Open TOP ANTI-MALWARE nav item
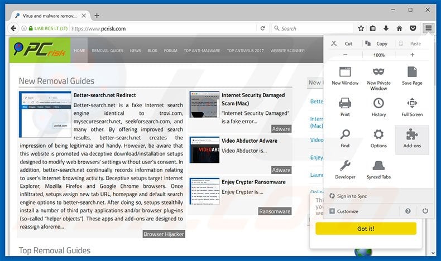The width and height of the screenshot is (441, 261). point(202,51)
